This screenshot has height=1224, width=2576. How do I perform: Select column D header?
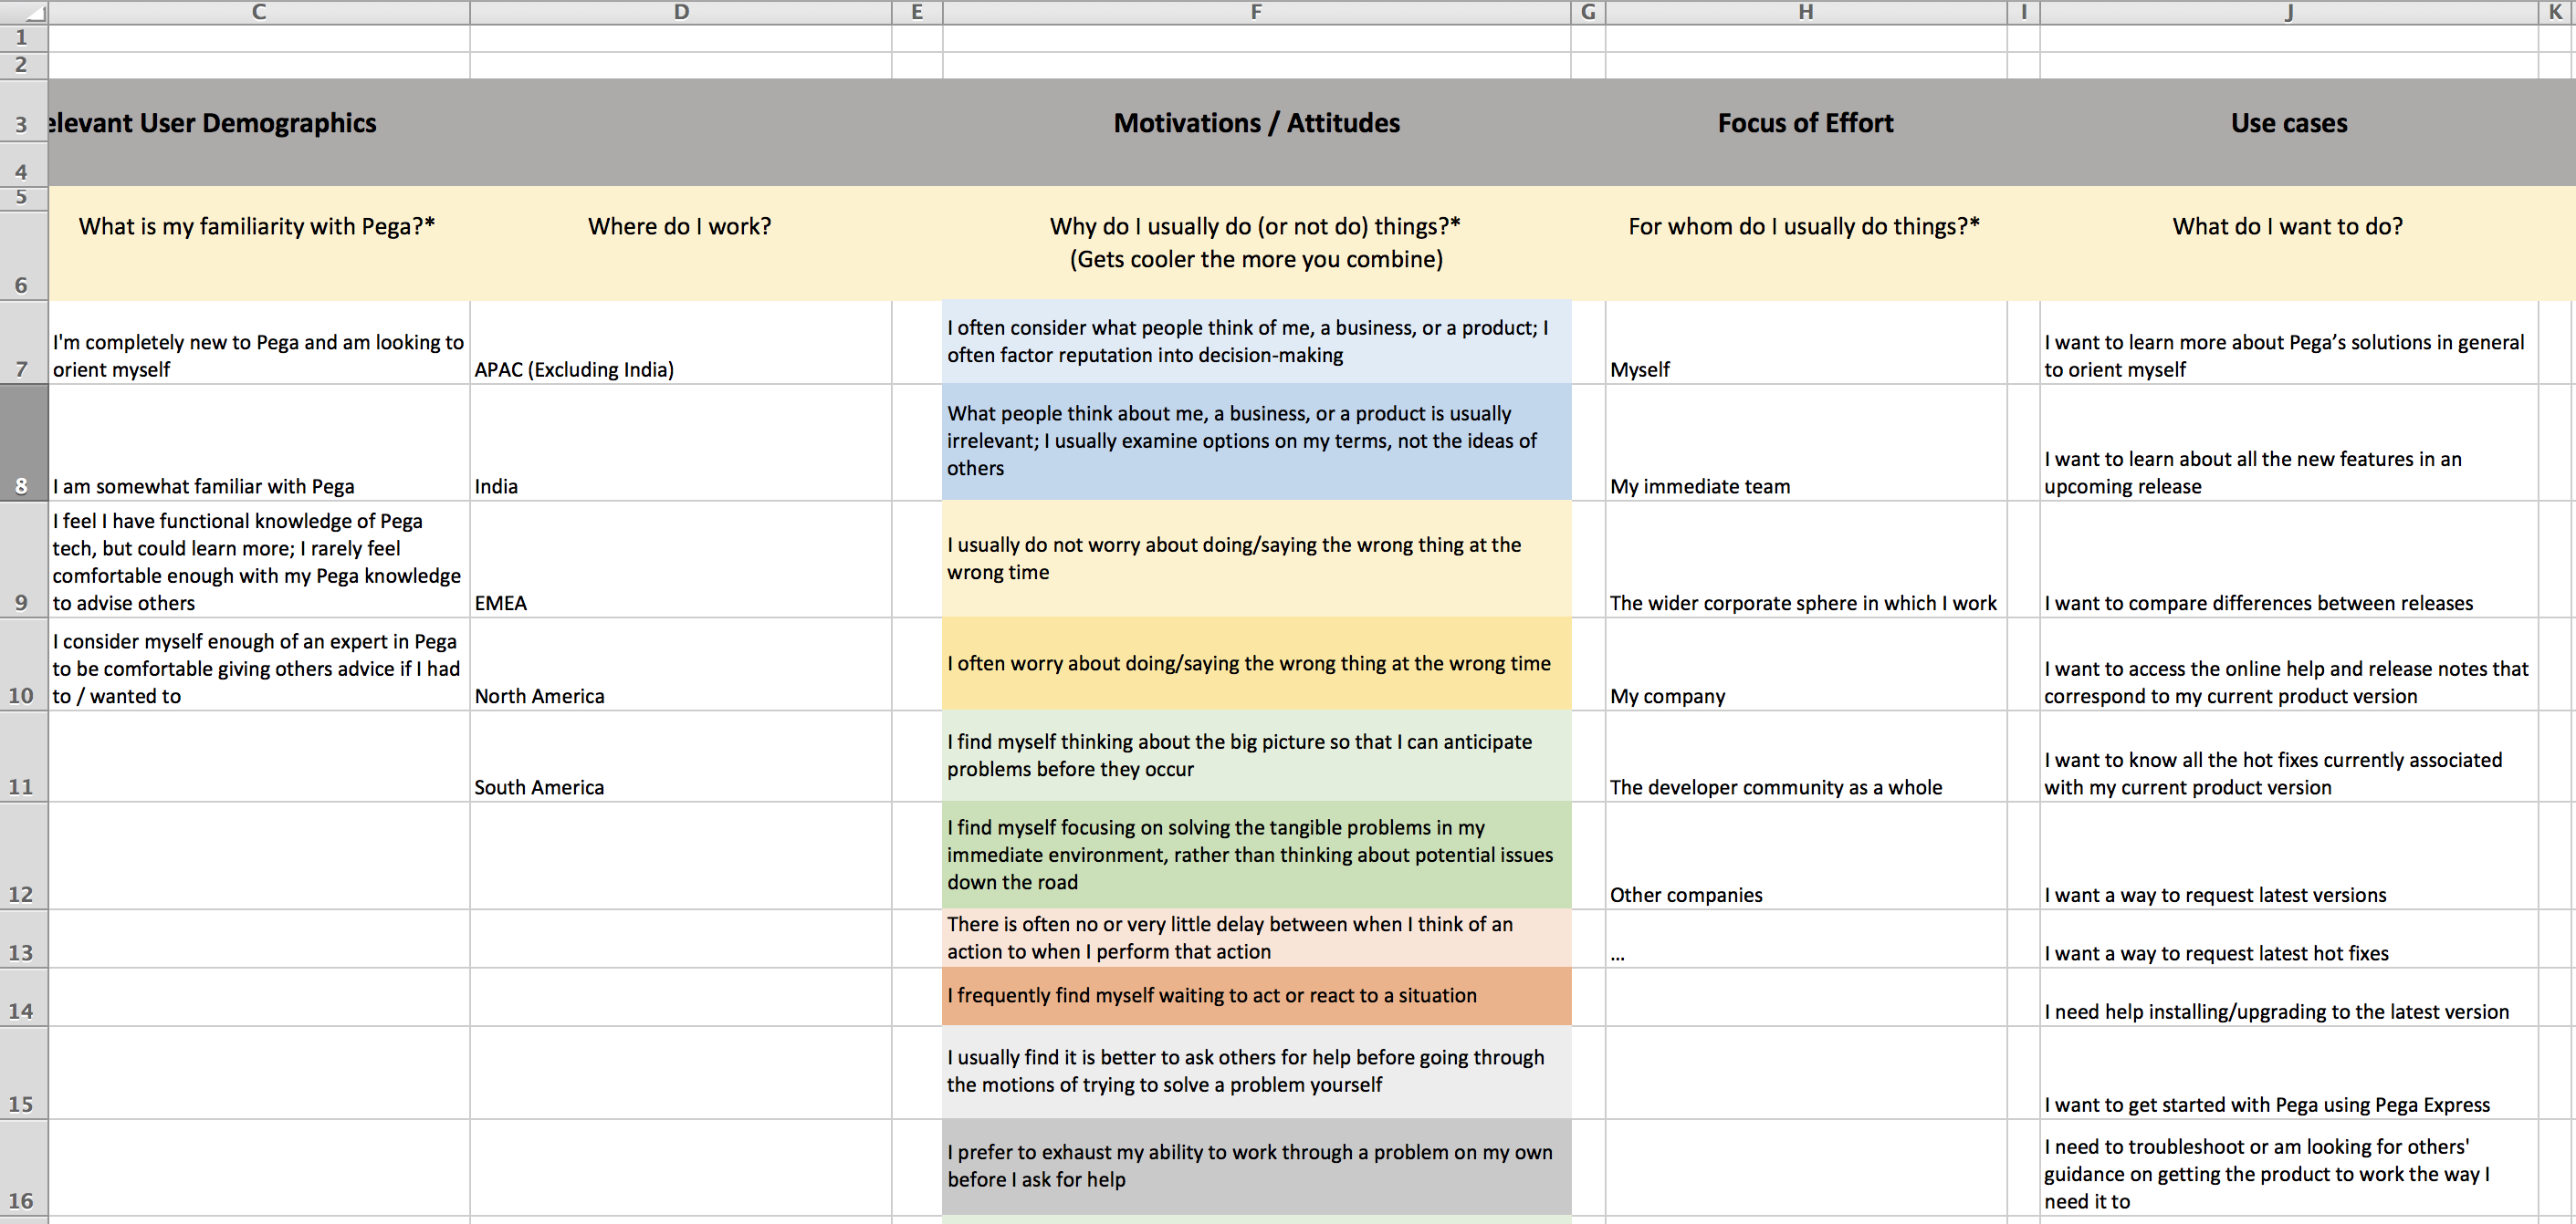click(x=681, y=12)
